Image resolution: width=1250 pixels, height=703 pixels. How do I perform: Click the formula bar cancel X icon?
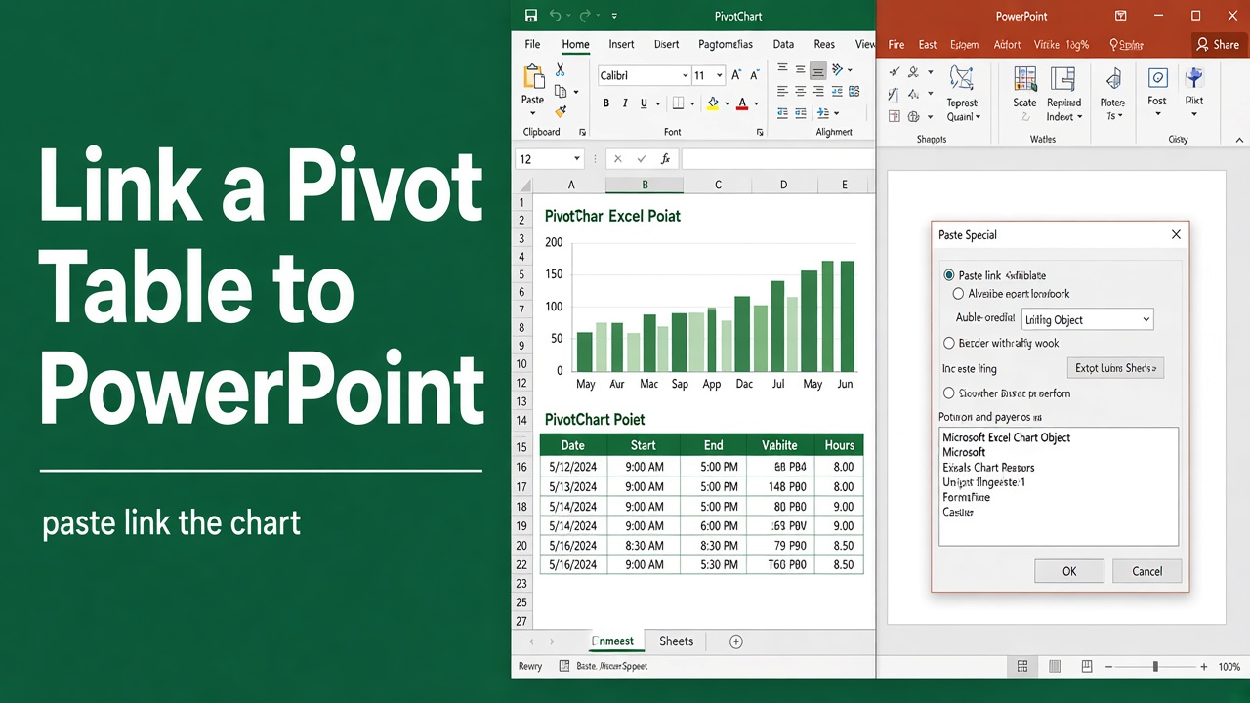coord(617,159)
